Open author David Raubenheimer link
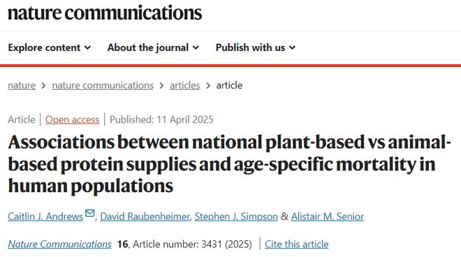This screenshot has width=461, height=257. tap(145, 217)
